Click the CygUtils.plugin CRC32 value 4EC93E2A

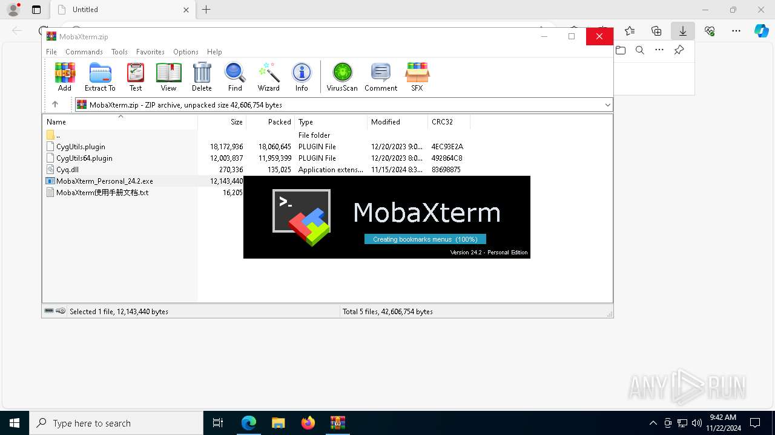(x=447, y=147)
